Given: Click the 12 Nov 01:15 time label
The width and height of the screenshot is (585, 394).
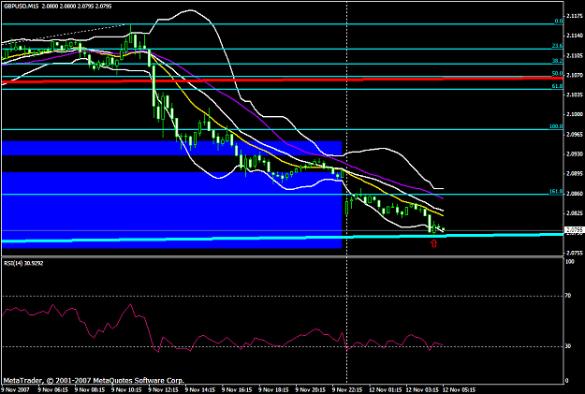Looking at the screenshot, I should click(x=386, y=390).
